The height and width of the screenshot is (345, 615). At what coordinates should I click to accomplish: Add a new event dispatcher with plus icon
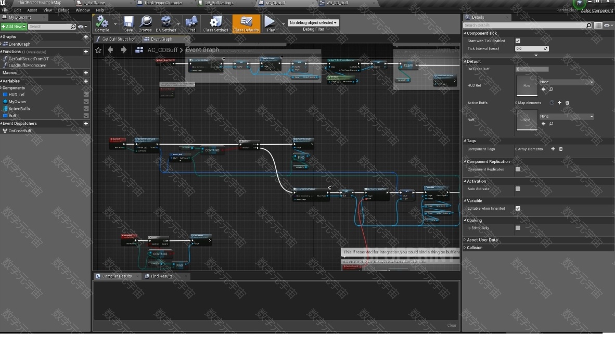[x=86, y=123]
